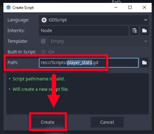This screenshot has width=154, height=134.
Task: Open file browser folder icon beside Path
Action: (x=144, y=63)
